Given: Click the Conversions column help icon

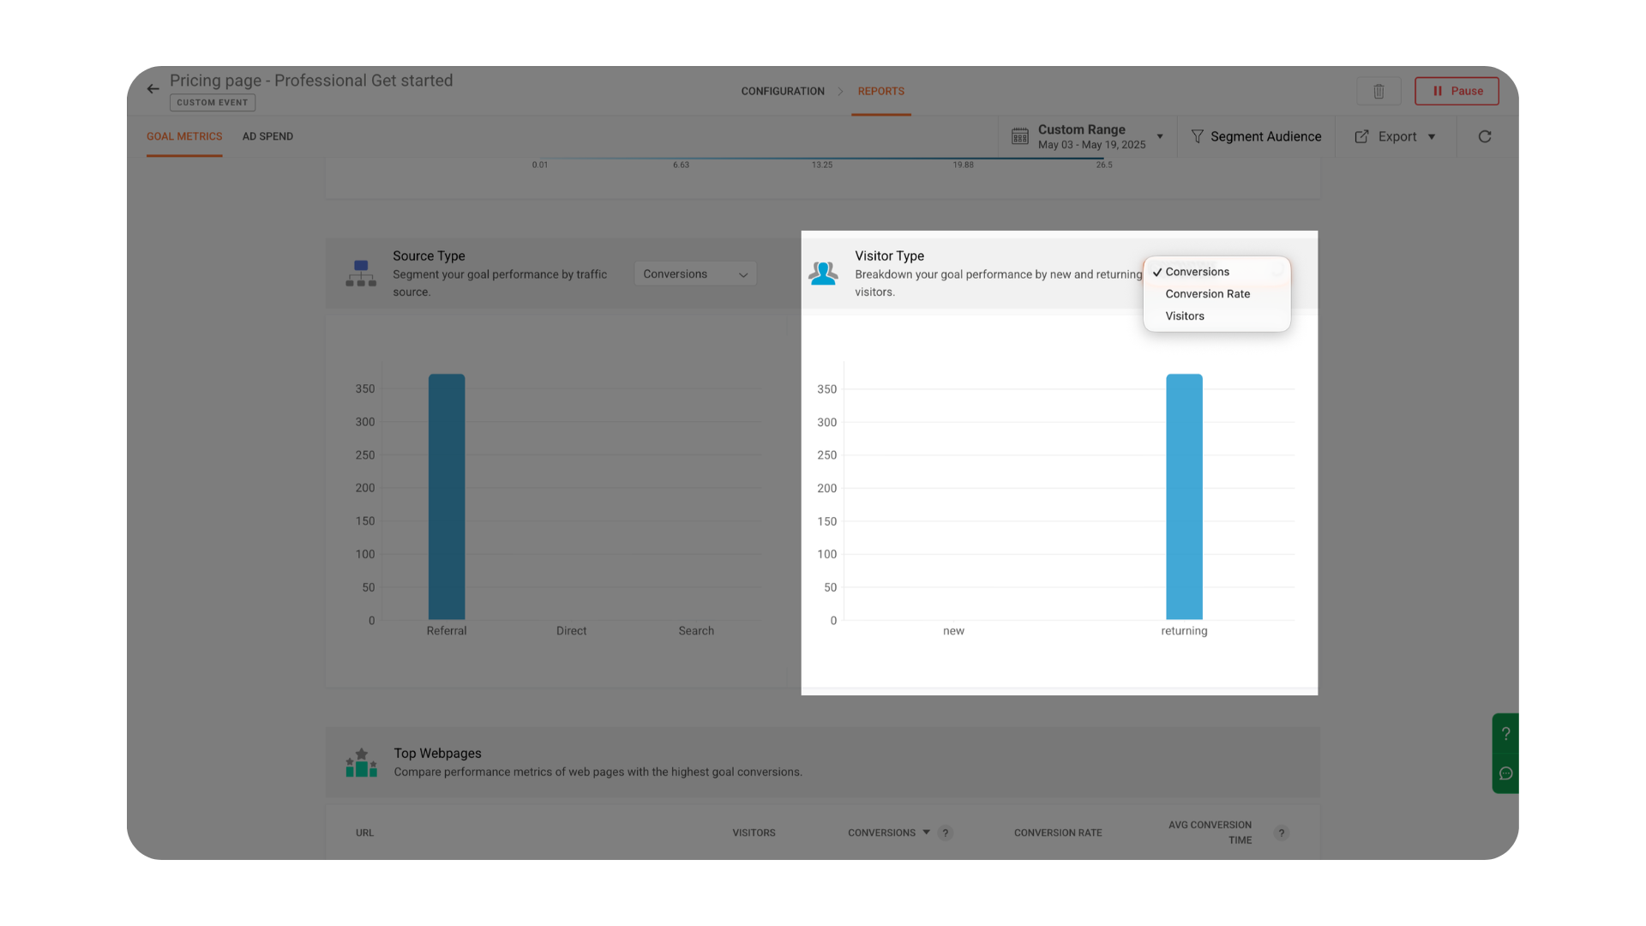Looking at the screenshot, I should coord(945,833).
